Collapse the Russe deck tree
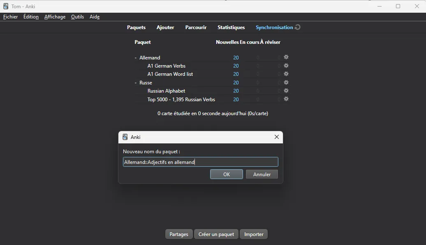This screenshot has width=426, height=245. tap(136, 83)
